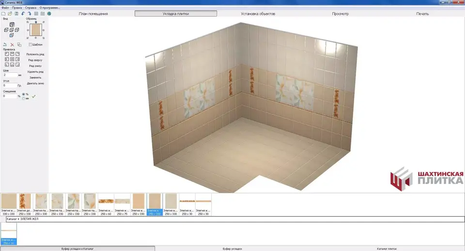Select the 250 x 16 buffer tile thumbnail
The width and height of the screenshot is (465, 251).
point(9,234)
